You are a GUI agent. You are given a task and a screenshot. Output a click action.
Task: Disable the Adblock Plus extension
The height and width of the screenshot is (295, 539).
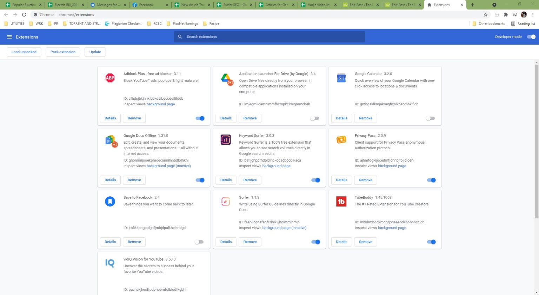pyautogui.click(x=200, y=118)
